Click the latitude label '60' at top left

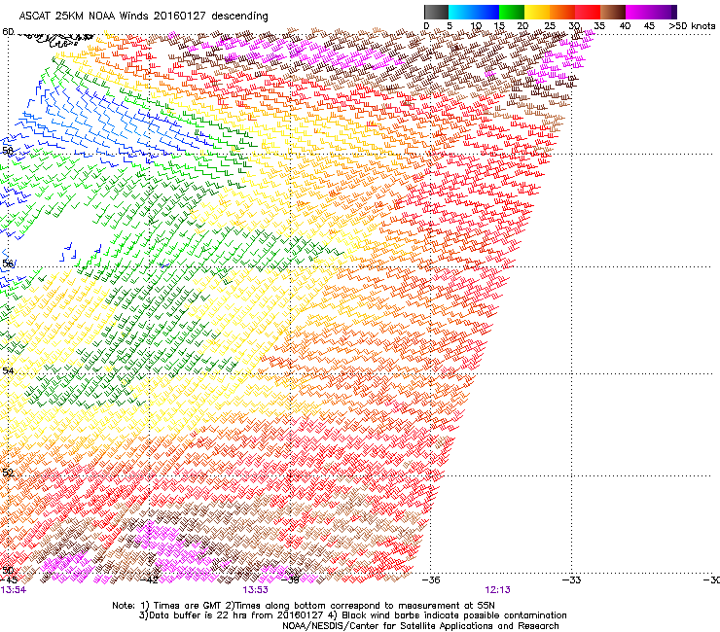[8, 32]
